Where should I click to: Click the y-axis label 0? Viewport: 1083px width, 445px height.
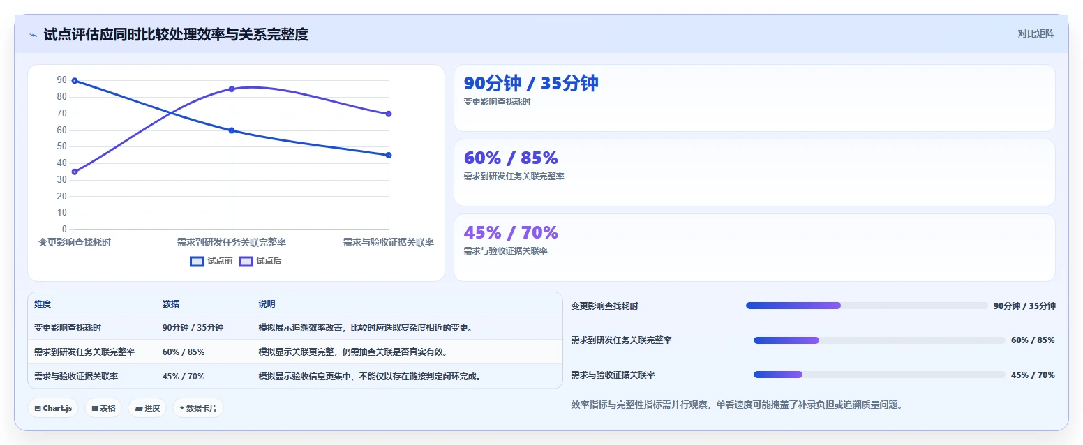(64, 229)
